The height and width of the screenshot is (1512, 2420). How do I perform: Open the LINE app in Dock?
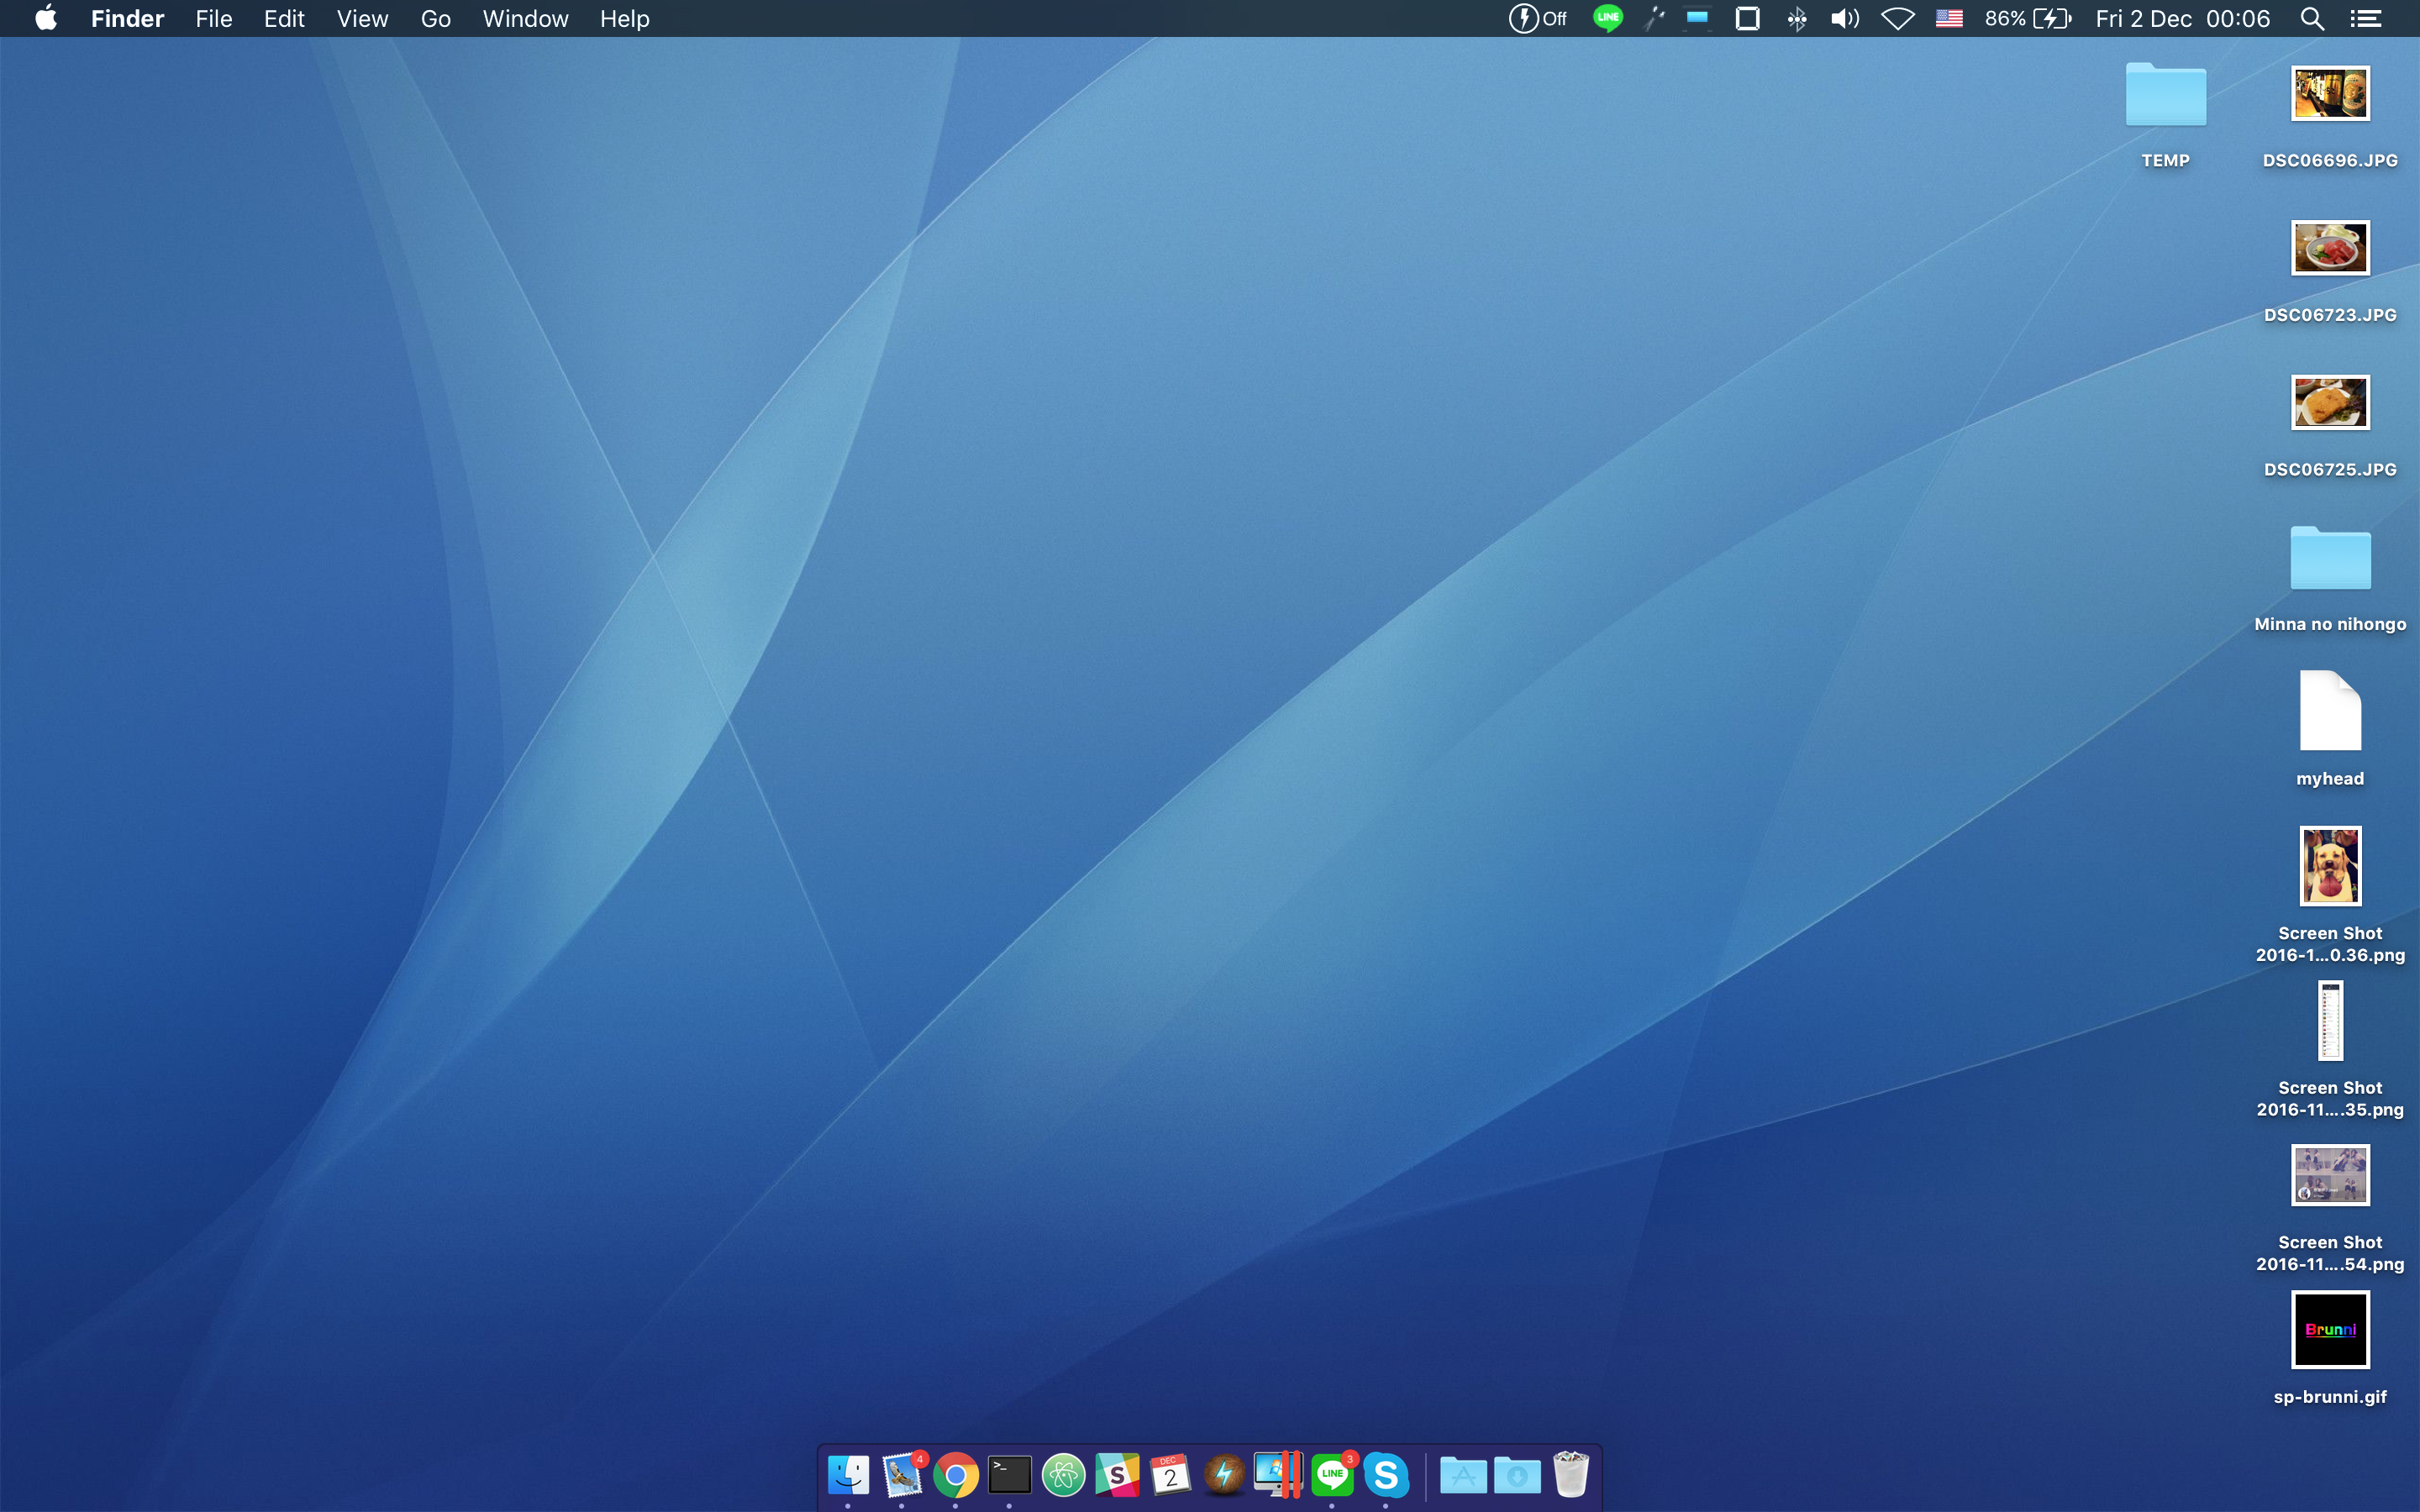pyautogui.click(x=1332, y=1475)
